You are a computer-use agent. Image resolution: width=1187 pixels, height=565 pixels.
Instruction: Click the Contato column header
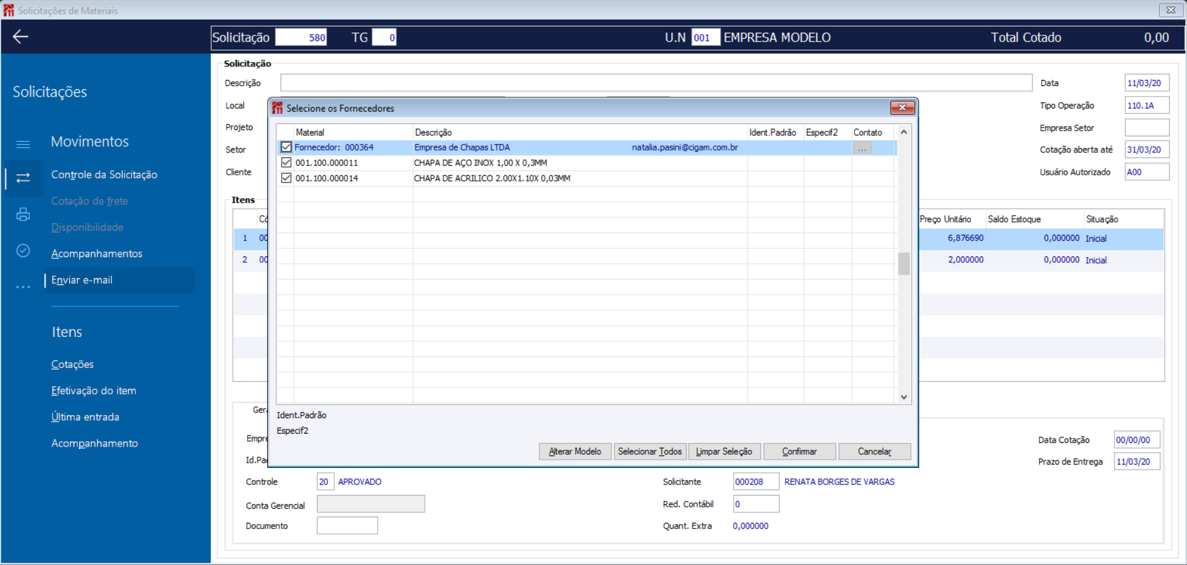pos(873,133)
